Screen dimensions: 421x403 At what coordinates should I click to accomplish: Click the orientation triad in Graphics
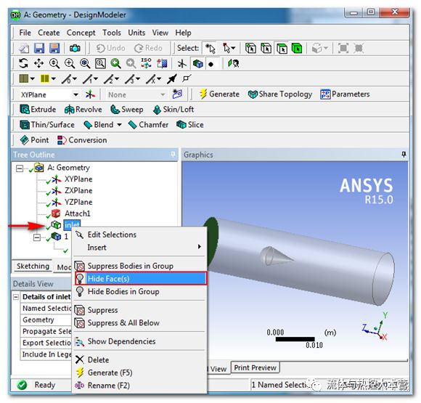pyautogui.click(x=375, y=327)
